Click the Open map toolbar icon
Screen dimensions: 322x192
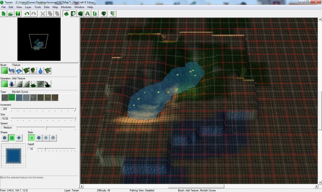(10, 14)
